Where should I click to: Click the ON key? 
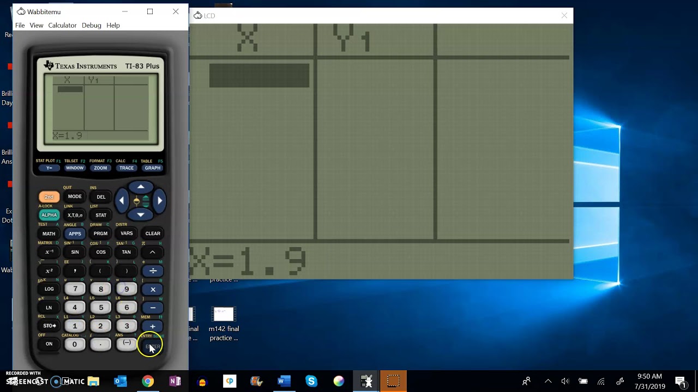tap(49, 344)
